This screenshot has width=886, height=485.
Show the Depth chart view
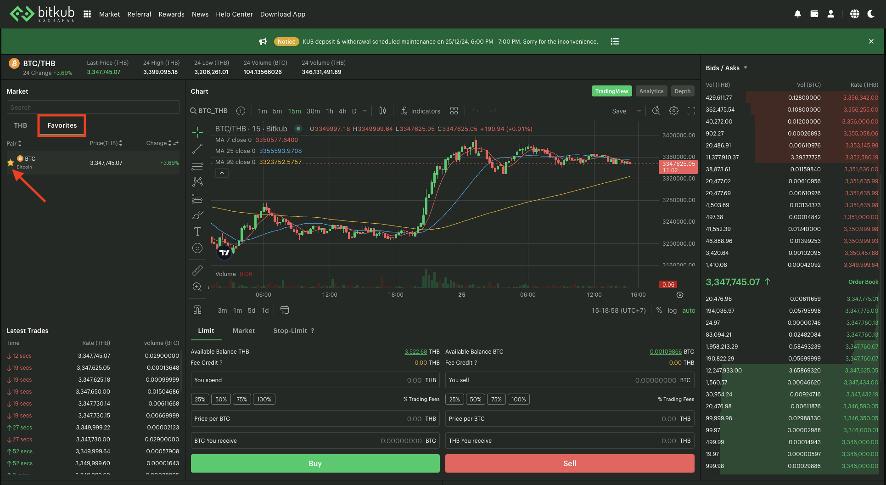click(x=683, y=91)
